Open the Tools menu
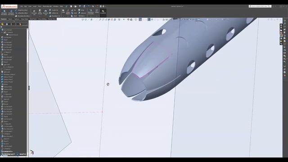288x162 pixels. (40, 6)
